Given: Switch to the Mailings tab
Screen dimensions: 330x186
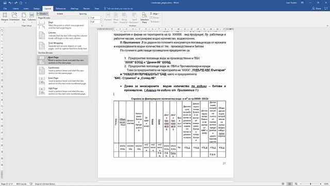Looking at the screenshot, I should pos(74,9).
